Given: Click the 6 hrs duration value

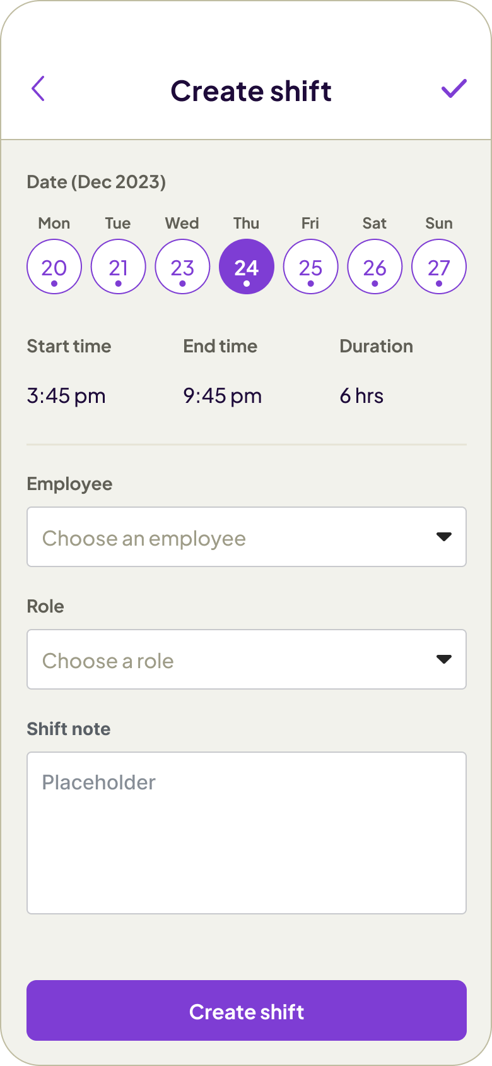Looking at the screenshot, I should pos(361,396).
